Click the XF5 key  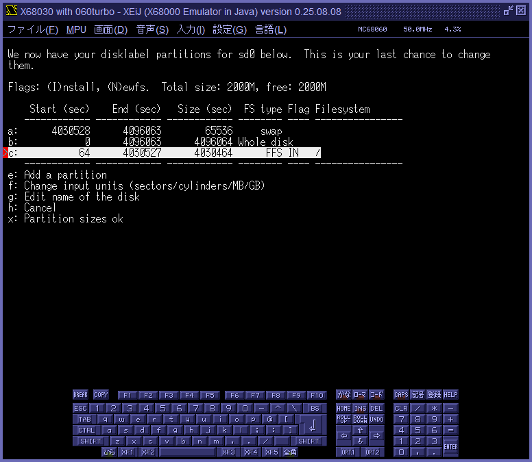tap(271, 452)
